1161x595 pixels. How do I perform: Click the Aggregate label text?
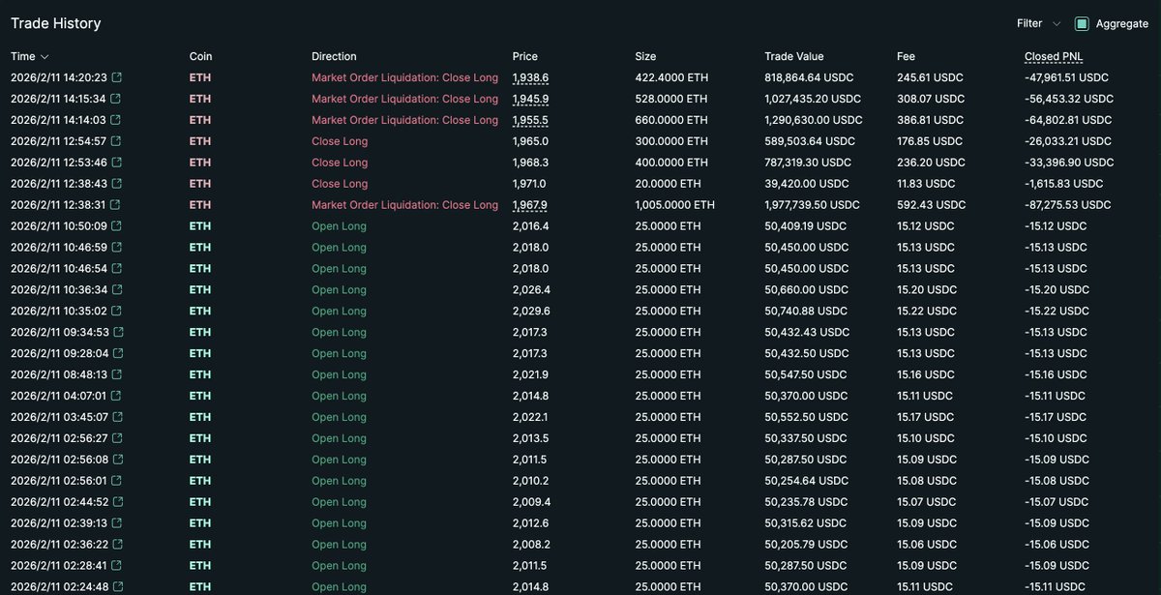1121,23
